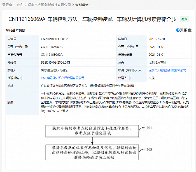Screen dimensions: 196x172
Task: Click the 发明人 label cell
Action: (22, 70)
